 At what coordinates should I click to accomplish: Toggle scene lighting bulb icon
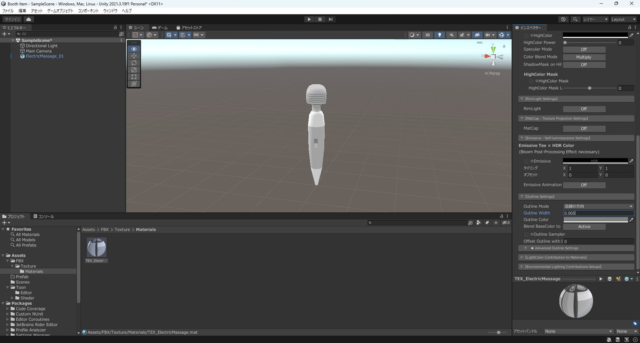(439, 35)
